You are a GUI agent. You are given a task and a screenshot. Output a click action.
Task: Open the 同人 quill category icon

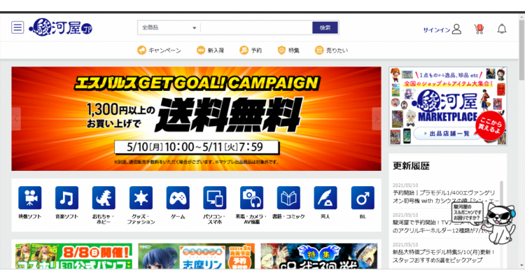(x=325, y=198)
